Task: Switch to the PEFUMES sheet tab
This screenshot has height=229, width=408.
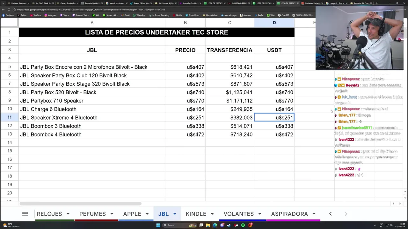Action: click(92, 214)
